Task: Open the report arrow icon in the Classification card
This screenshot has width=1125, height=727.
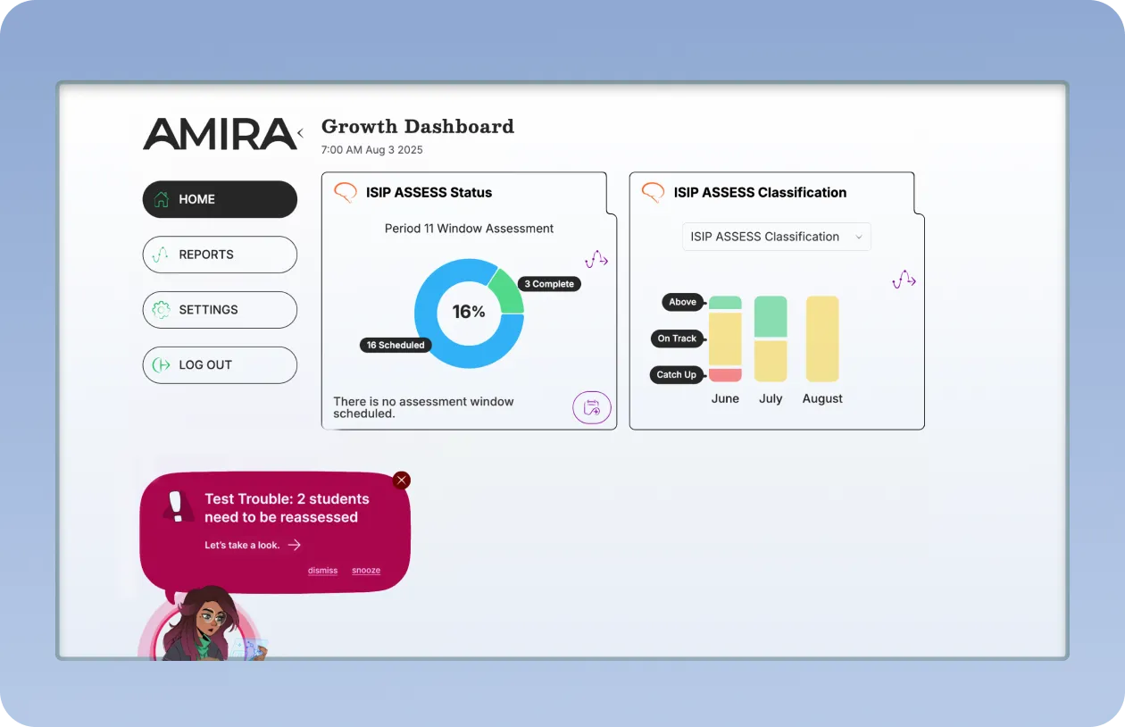Action: 904,280
